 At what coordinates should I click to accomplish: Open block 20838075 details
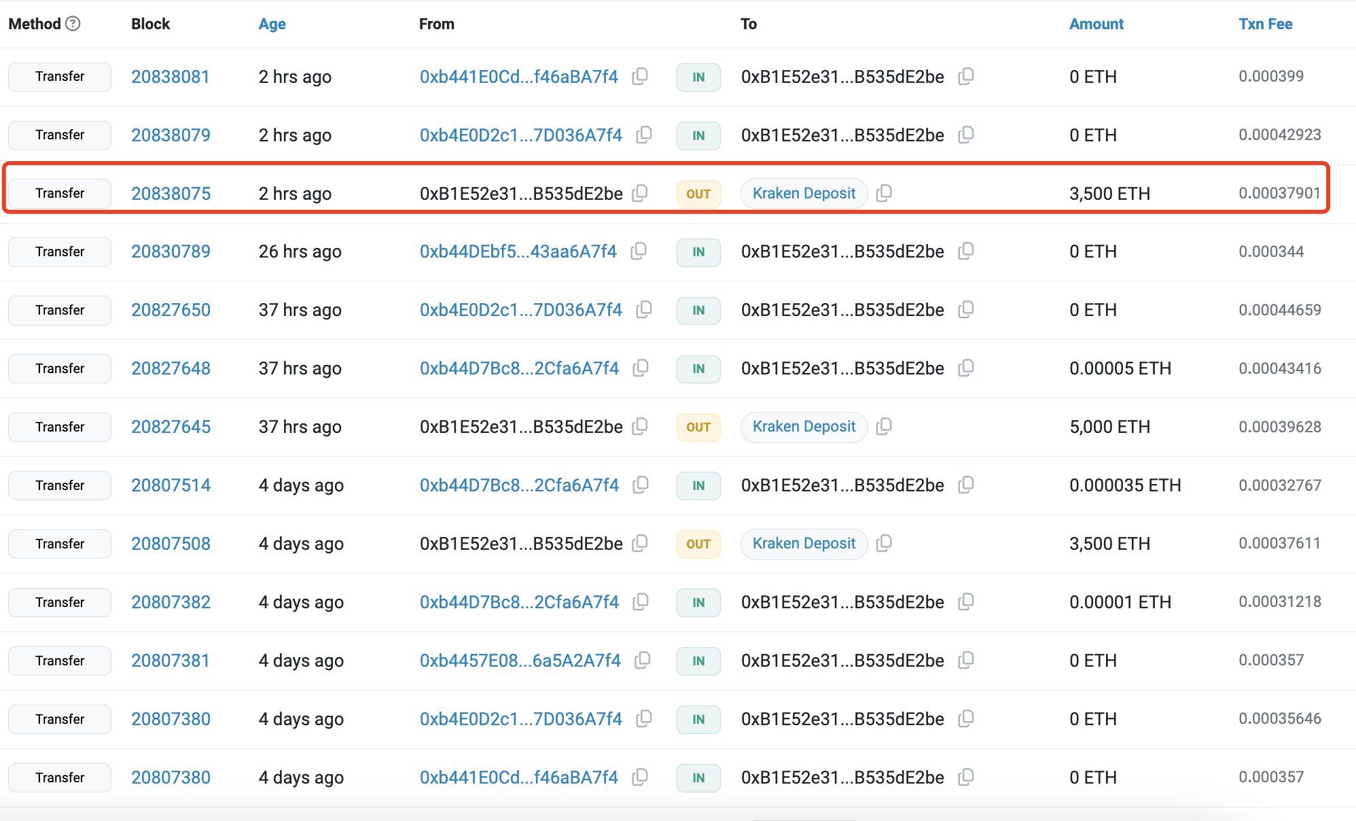coord(171,193)
